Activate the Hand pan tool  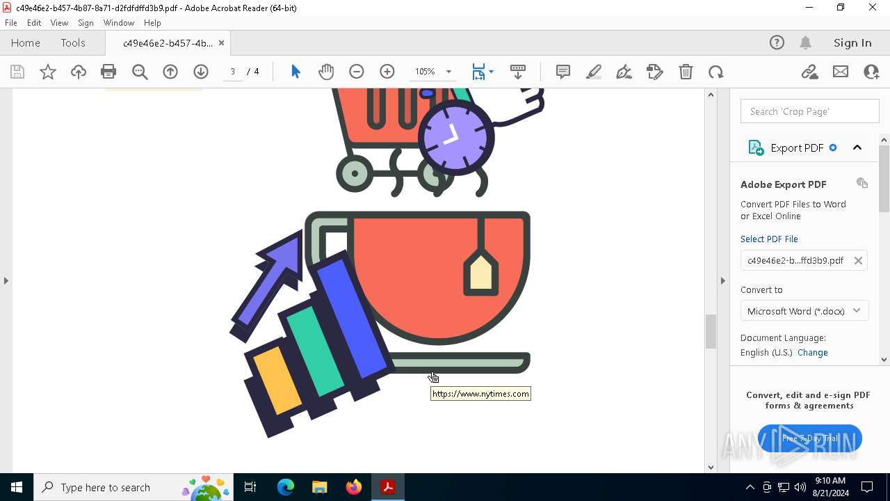(326, 72)
